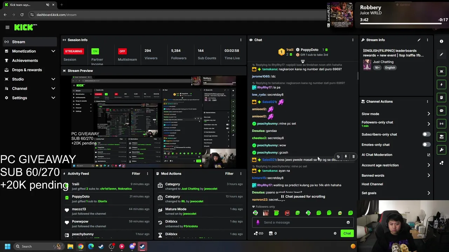Image resolution: width=449 pixels, height=252 pixels.
Task: Reload page with browser refresh button
Action: pos(22,15)
